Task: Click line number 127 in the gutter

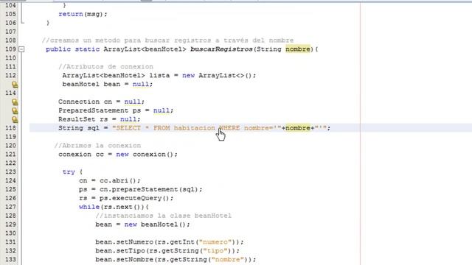Action: [x=10, y=207]
